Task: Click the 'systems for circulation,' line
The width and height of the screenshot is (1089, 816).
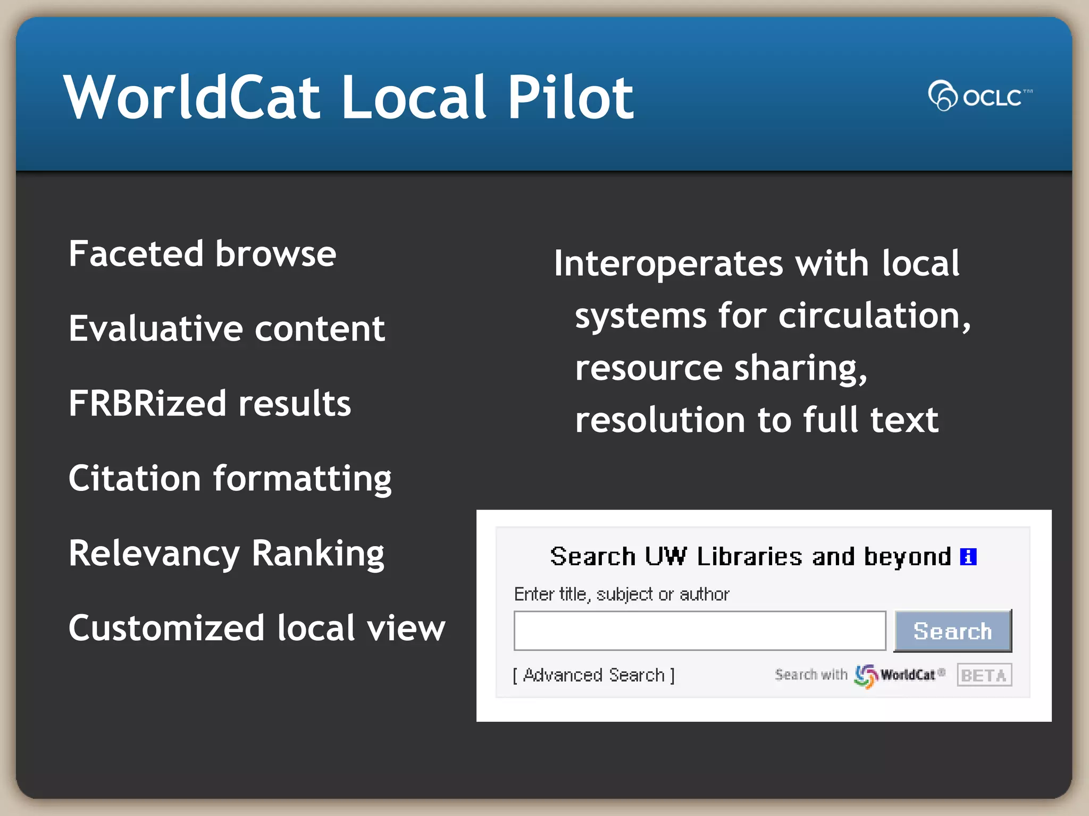Action: [773, 317]
